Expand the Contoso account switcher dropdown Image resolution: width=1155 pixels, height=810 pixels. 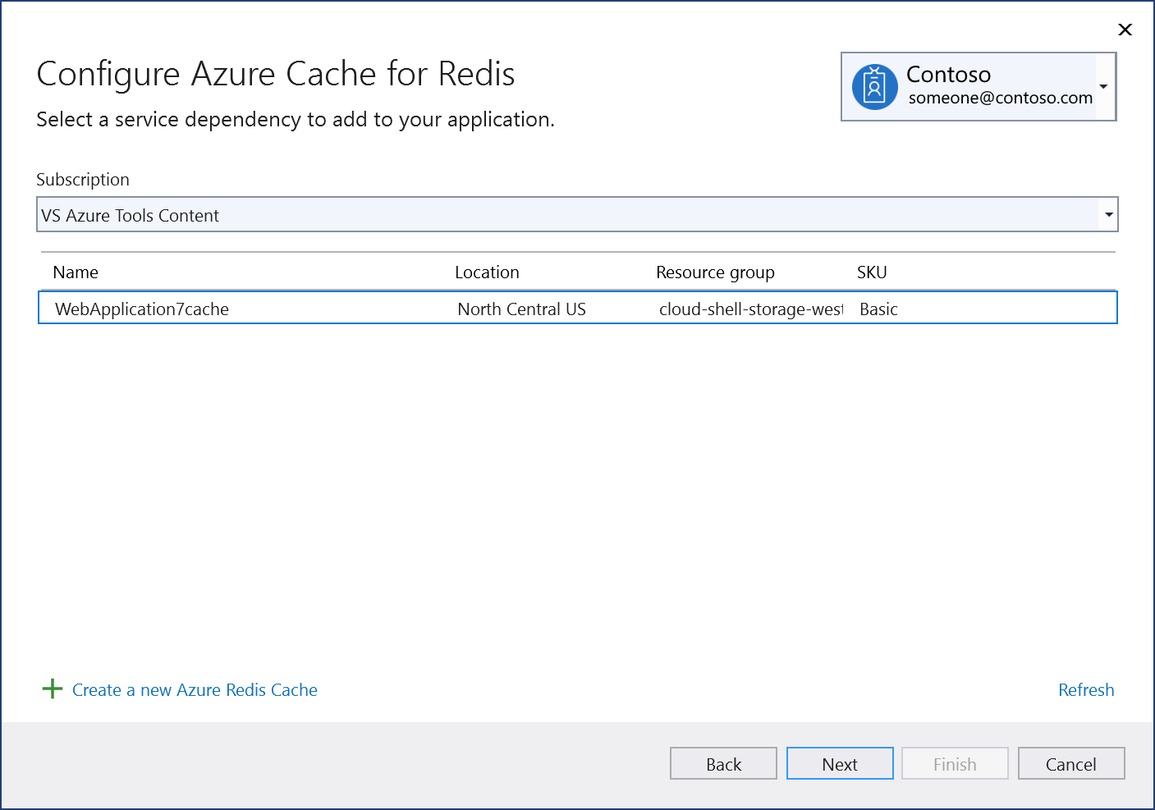click(1105, 86)
